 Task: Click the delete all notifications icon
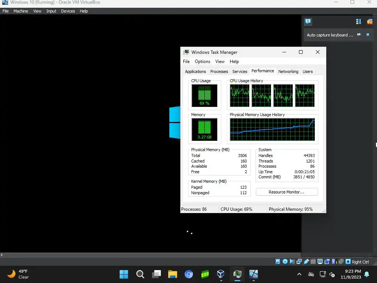370,22
